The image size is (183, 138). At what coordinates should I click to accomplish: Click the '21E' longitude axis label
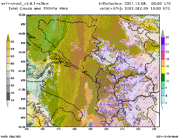(122, 129)
